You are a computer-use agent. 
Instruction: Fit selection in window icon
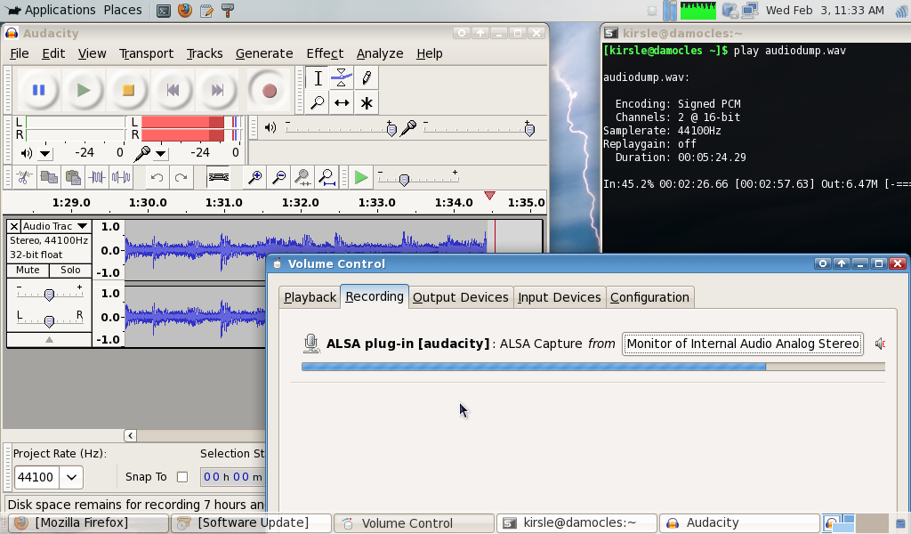(x=302, y=177)
